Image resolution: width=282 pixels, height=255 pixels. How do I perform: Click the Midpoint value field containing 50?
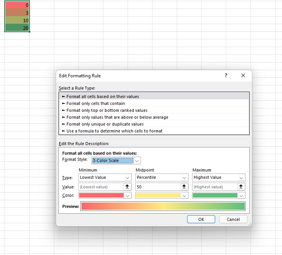click(158, 187)
